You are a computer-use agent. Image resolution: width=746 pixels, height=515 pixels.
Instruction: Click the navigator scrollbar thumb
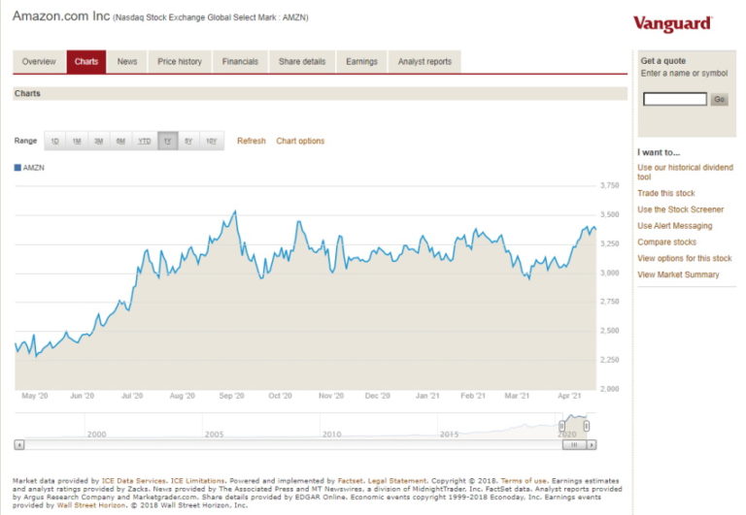(x=574, y=445)
